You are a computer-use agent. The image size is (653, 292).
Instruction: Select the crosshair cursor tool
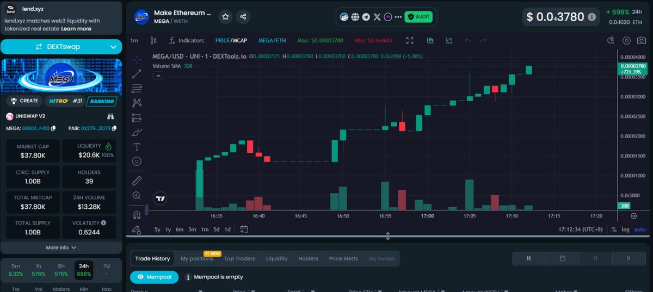tap(137, 59)
